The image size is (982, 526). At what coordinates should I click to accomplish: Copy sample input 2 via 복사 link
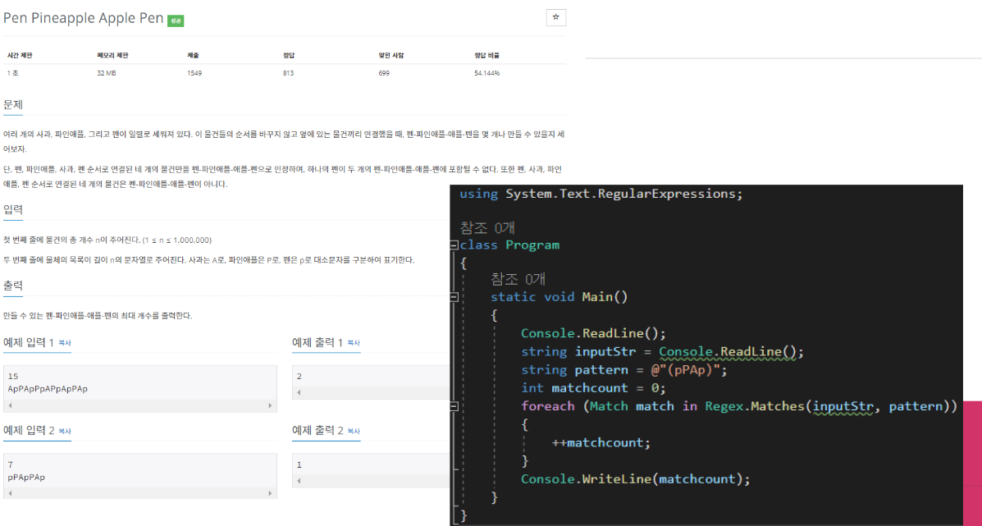(65, 432)
